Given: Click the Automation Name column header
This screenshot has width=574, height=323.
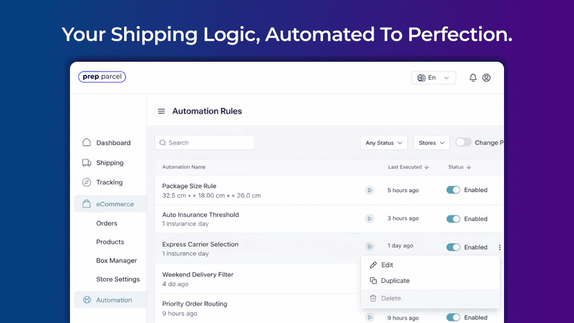Looking at the screenshot, I should tap(184, 167).
